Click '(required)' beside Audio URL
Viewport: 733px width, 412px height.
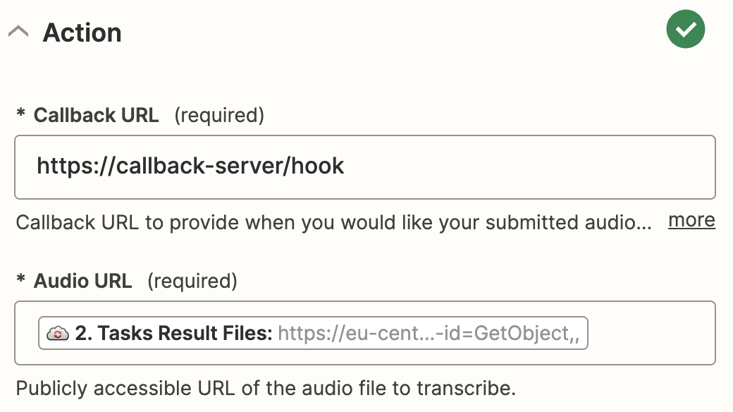tap(192, 281)
